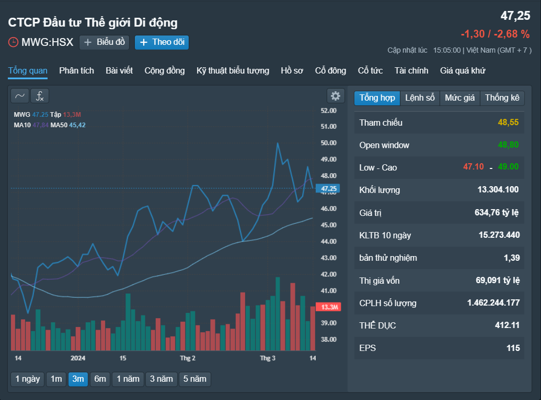This screenshot has height=400, width=541.
Task: Select the 3m chart range
Action: [78, 379]
